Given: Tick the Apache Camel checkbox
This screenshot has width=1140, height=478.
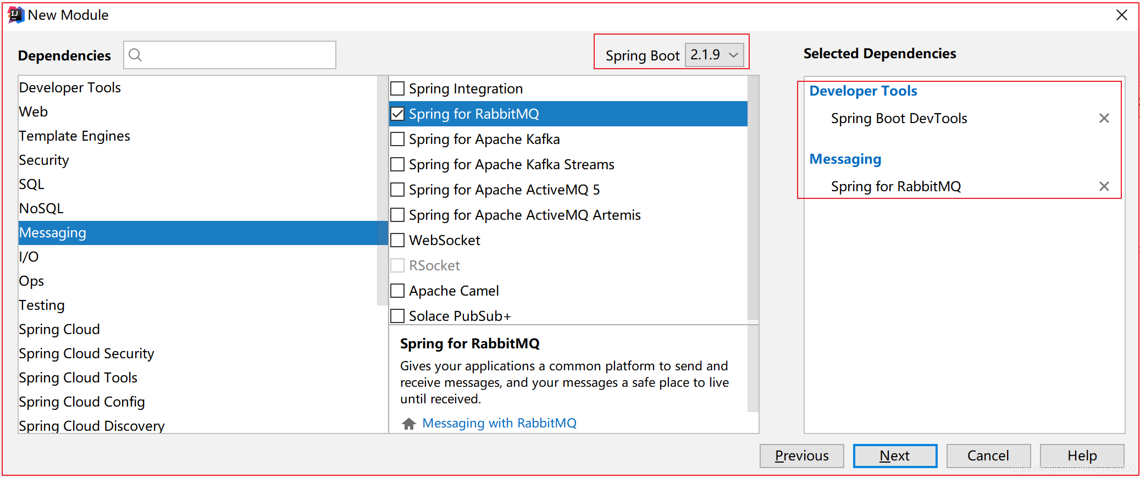Looking at the screenshot, I should (x=397, y=291).
